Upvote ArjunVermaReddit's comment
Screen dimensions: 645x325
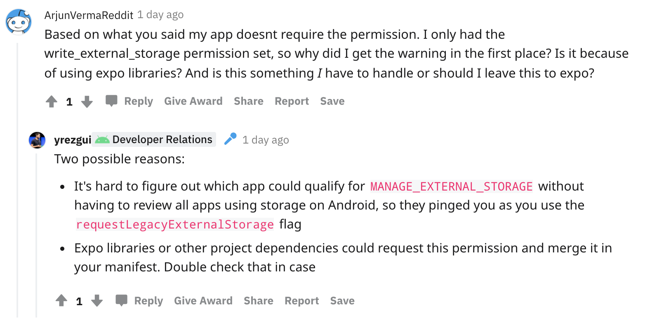click(51, 101)
